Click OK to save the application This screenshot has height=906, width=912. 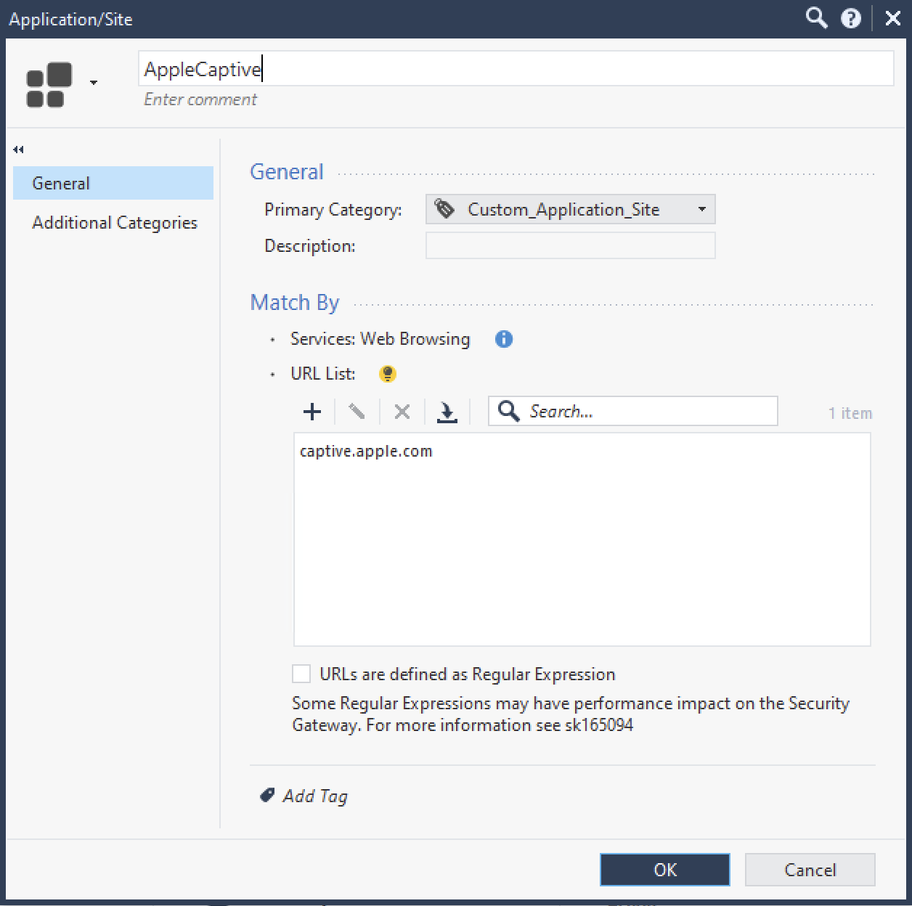click(x=664, y=870)
